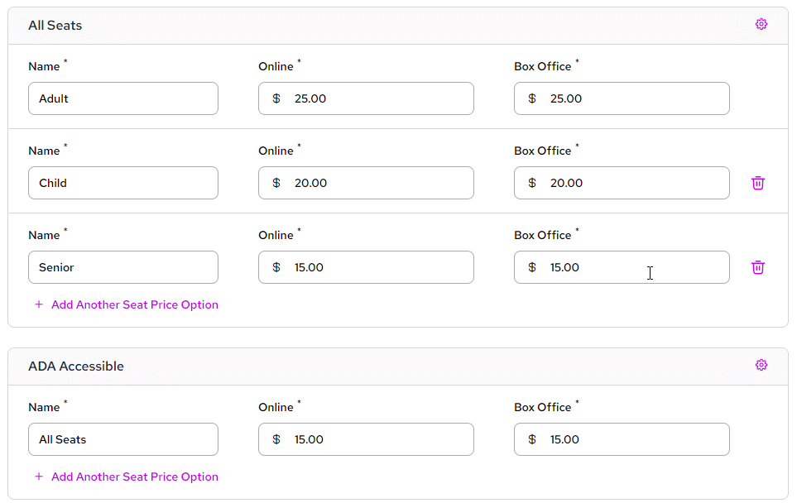The image size is (797, 503).
Task: Open the ADA Accessible section settings gear
Action: 761,366
